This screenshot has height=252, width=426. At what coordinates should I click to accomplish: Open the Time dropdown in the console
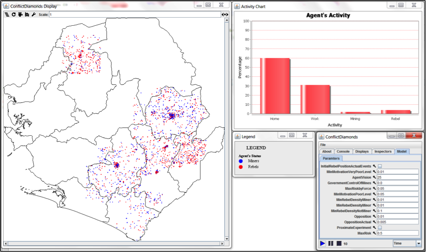[x=407, y=243]
